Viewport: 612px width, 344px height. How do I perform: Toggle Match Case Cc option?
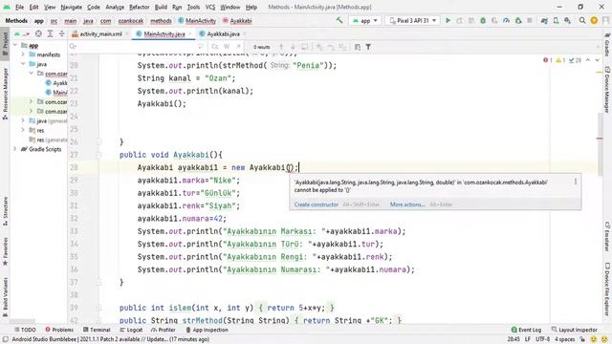tap(215, 47)
